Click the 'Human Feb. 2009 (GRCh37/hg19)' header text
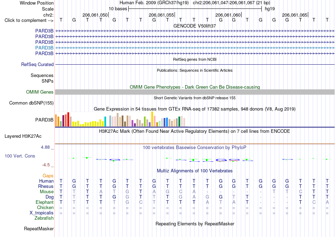Screen dimensions: 335x237 (154, 3)
